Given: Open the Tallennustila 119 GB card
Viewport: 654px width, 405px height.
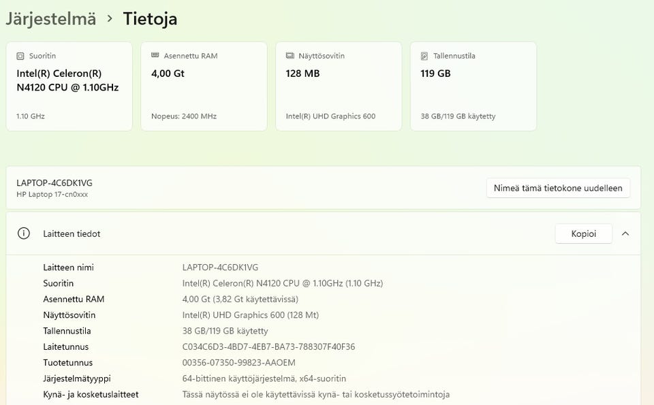Looking at the screenshot, I should pos(473,86).
